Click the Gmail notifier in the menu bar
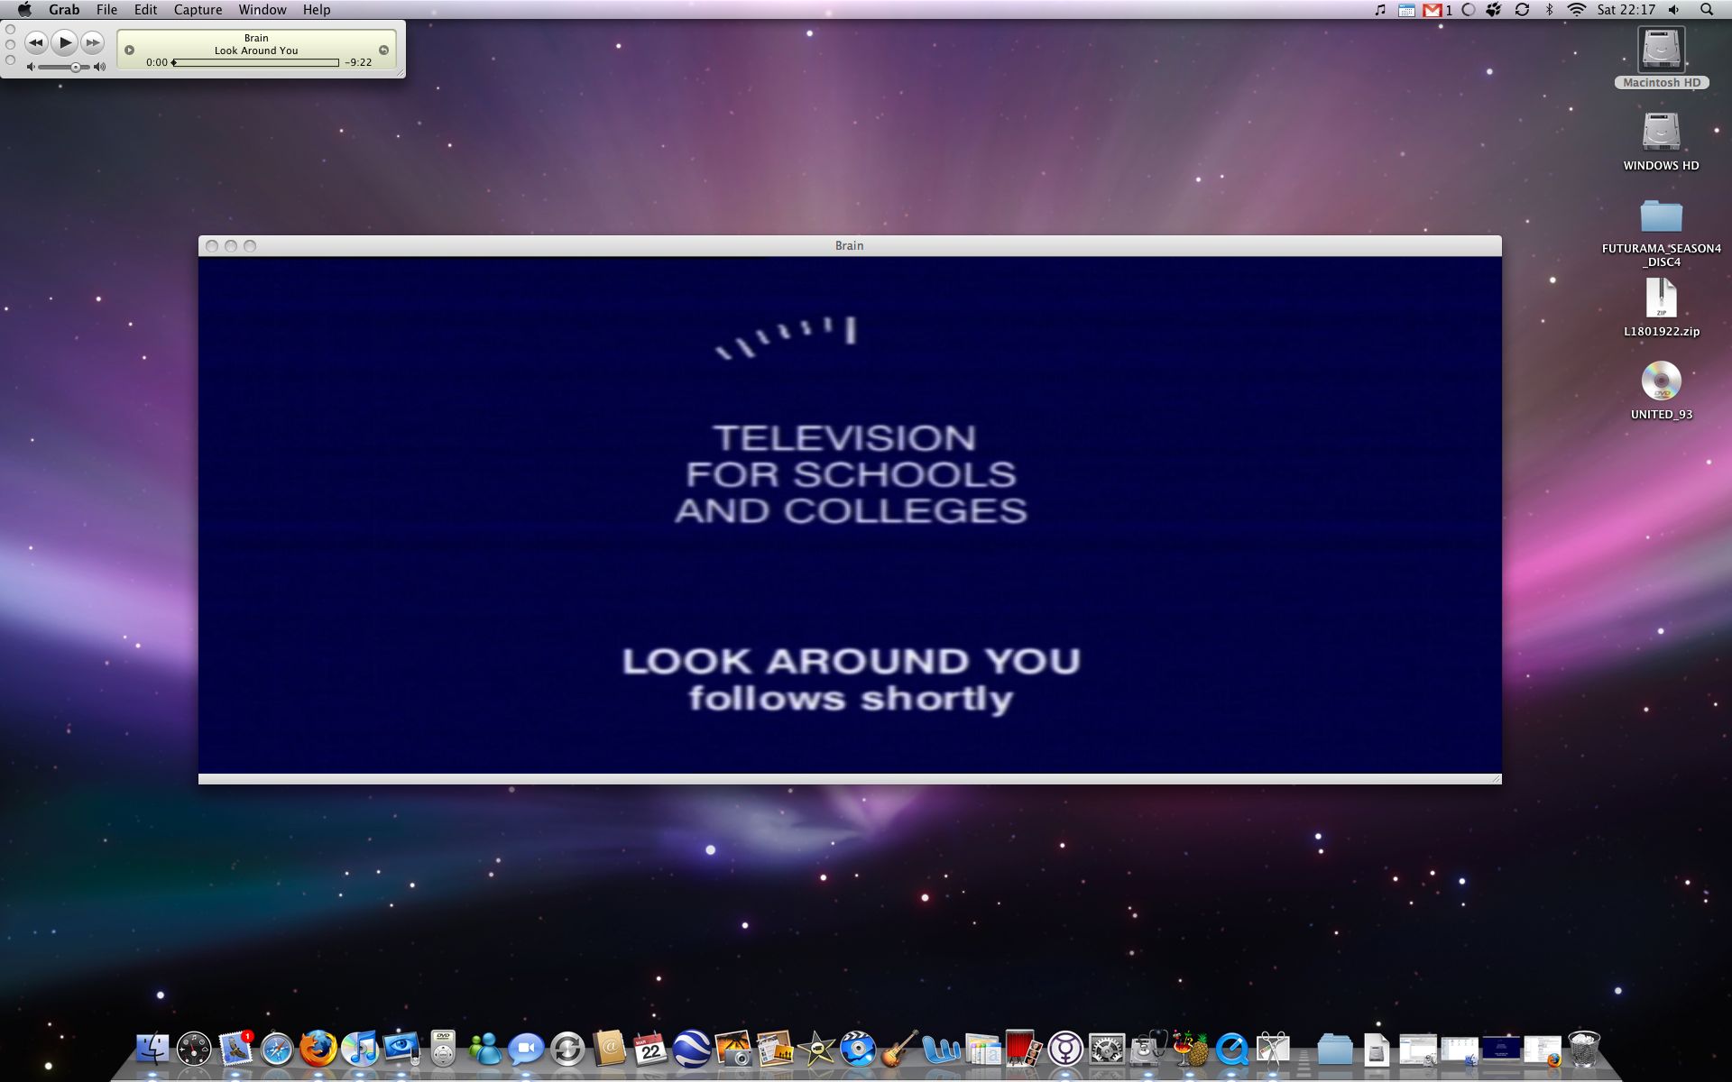 1437,10
